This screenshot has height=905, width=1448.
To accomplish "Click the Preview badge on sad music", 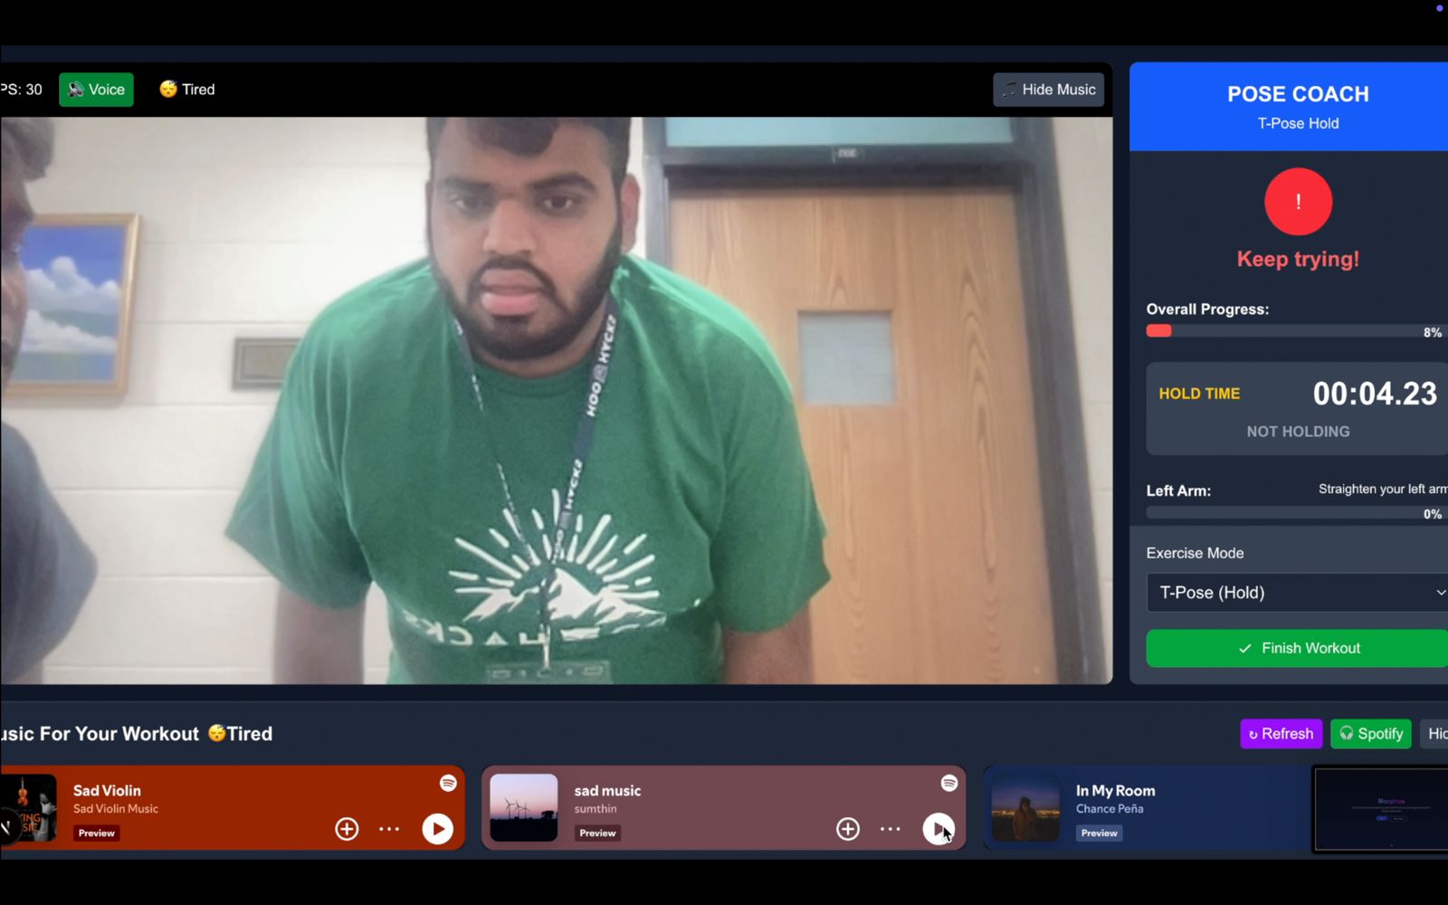I will coord(597,833).
